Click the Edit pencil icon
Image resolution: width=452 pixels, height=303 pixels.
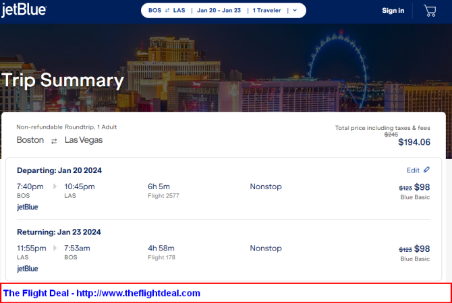click(426, 170)
